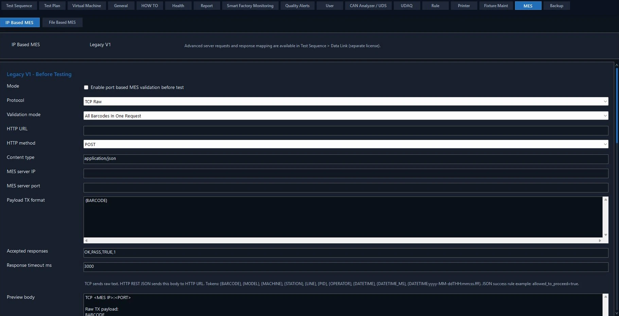Click the Legacy V1 - Before Testing heading
619x316 pixels.
[39, 74]
